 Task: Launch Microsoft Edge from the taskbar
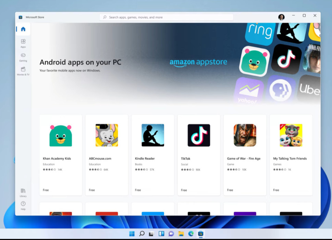tap(191, 233)
